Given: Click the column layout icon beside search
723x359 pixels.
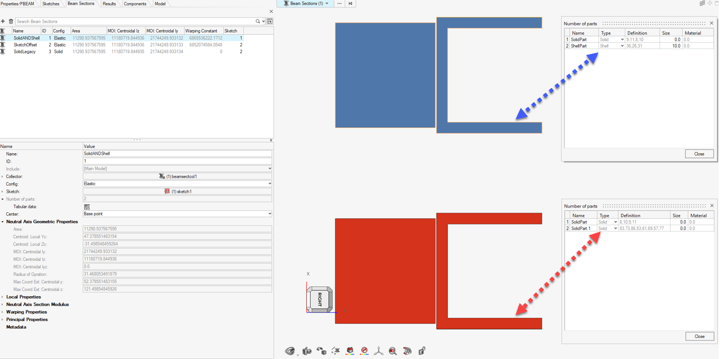Looking at the screenshot, I should tap(270, 22).
